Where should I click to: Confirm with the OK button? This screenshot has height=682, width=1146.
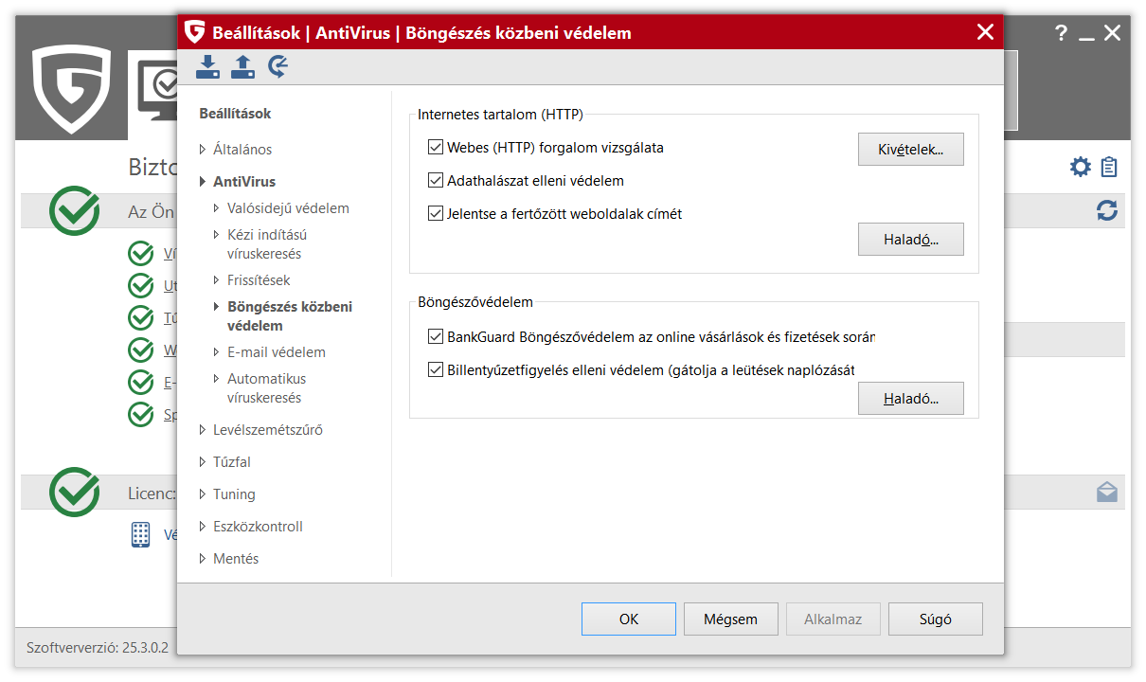[629, 619]
